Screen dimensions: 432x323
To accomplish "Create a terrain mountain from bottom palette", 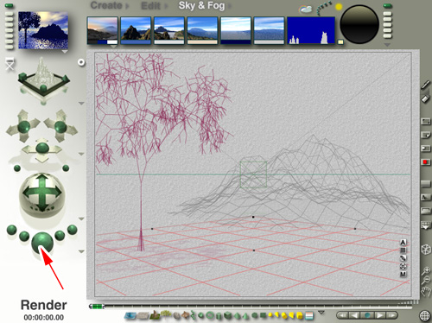I will (155, 315).
